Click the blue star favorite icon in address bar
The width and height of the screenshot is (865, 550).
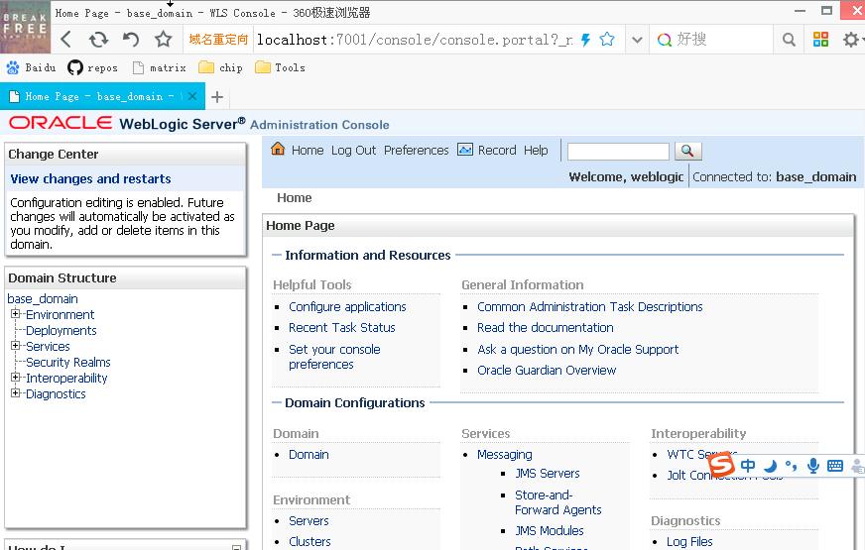[607, 39]
